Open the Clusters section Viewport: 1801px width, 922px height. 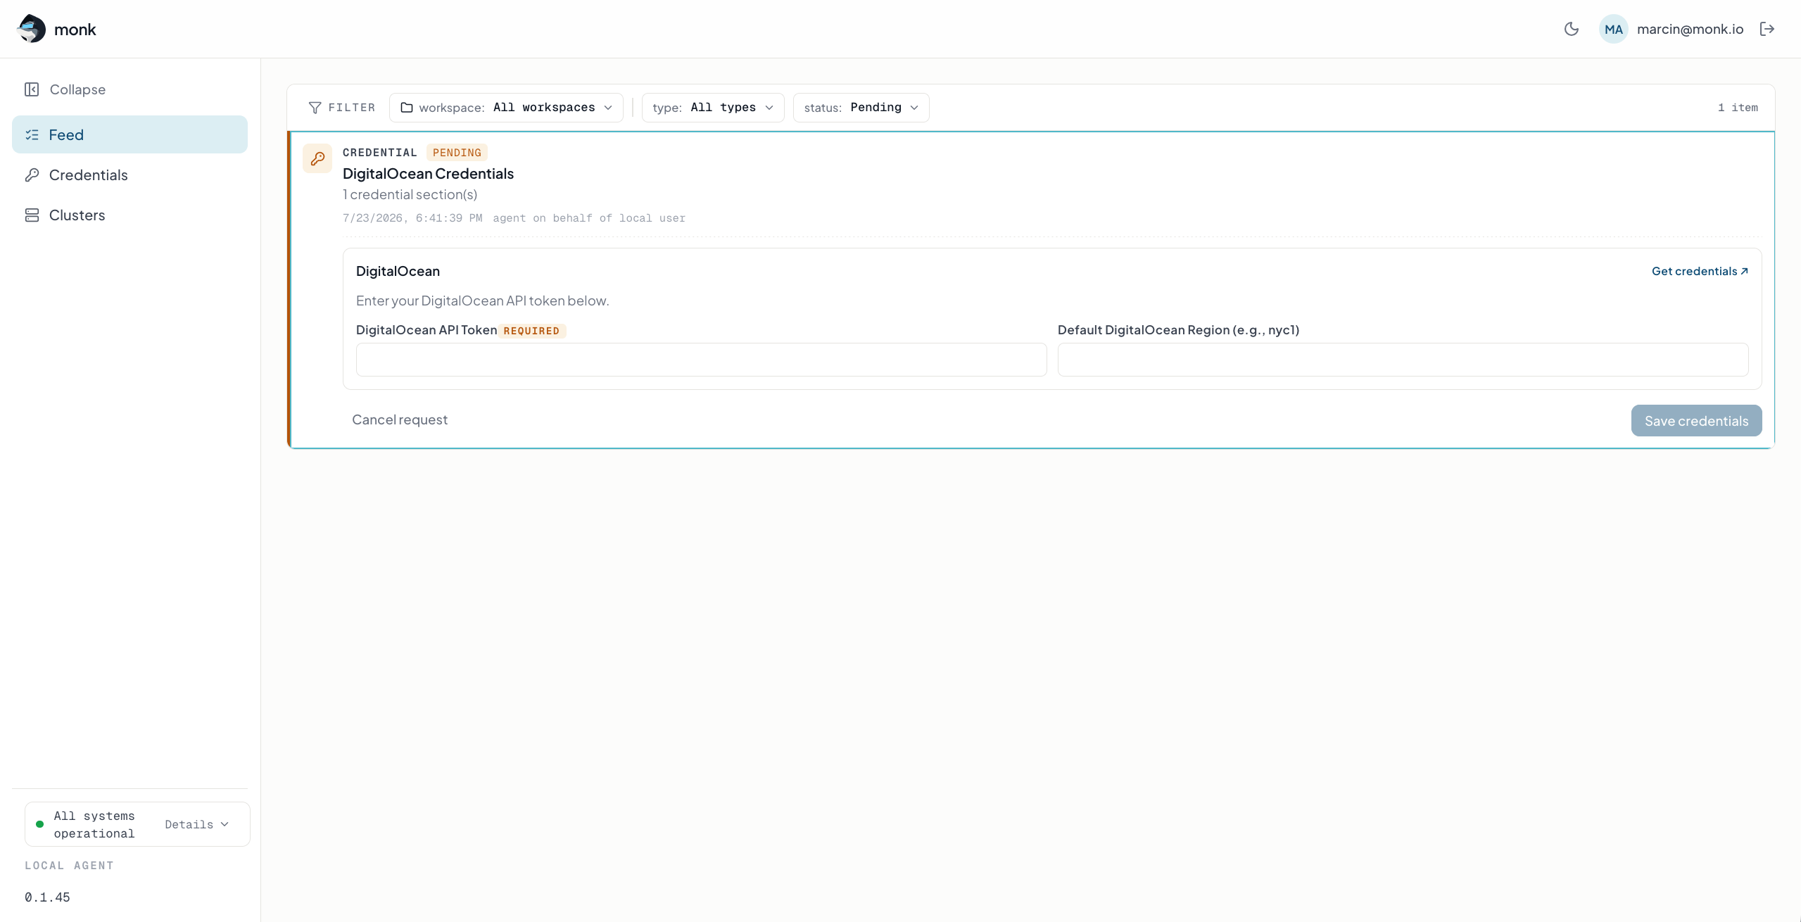coord(129,215)
